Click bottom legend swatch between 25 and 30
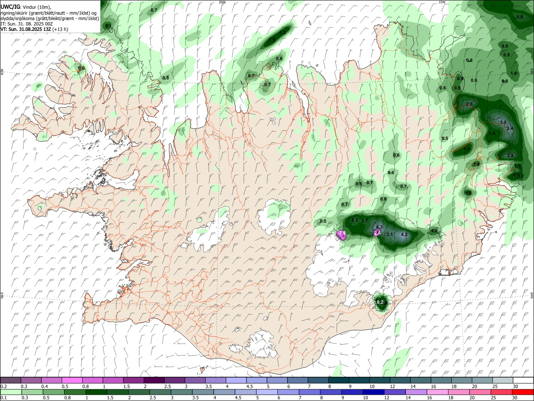 502,392
